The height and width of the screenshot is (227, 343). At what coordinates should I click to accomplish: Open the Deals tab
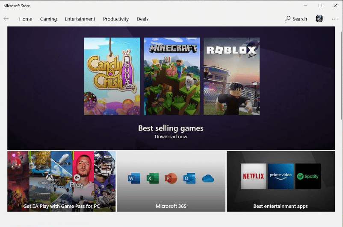142,19
